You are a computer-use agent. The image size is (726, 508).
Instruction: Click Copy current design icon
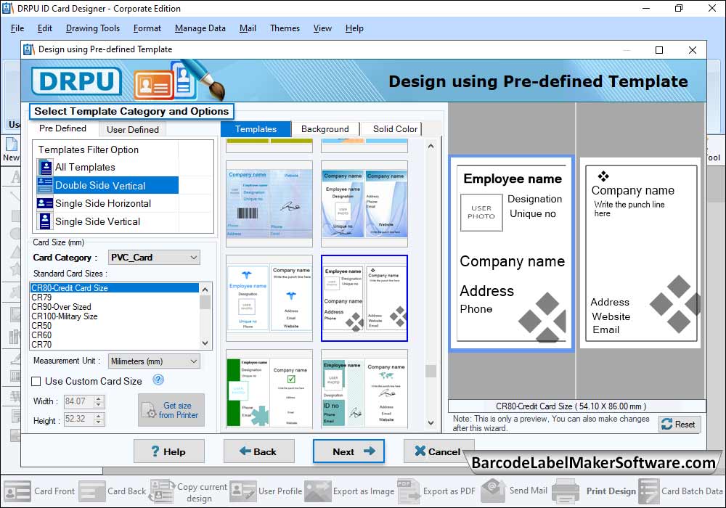[161, 491]
